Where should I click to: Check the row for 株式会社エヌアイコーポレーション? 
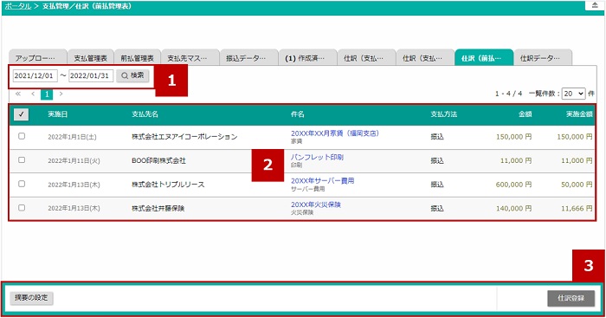[x=22, y=136]
